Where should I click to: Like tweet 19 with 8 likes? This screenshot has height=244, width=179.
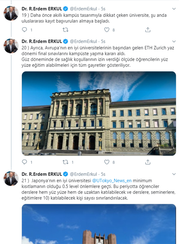click(x=107, y=30)
